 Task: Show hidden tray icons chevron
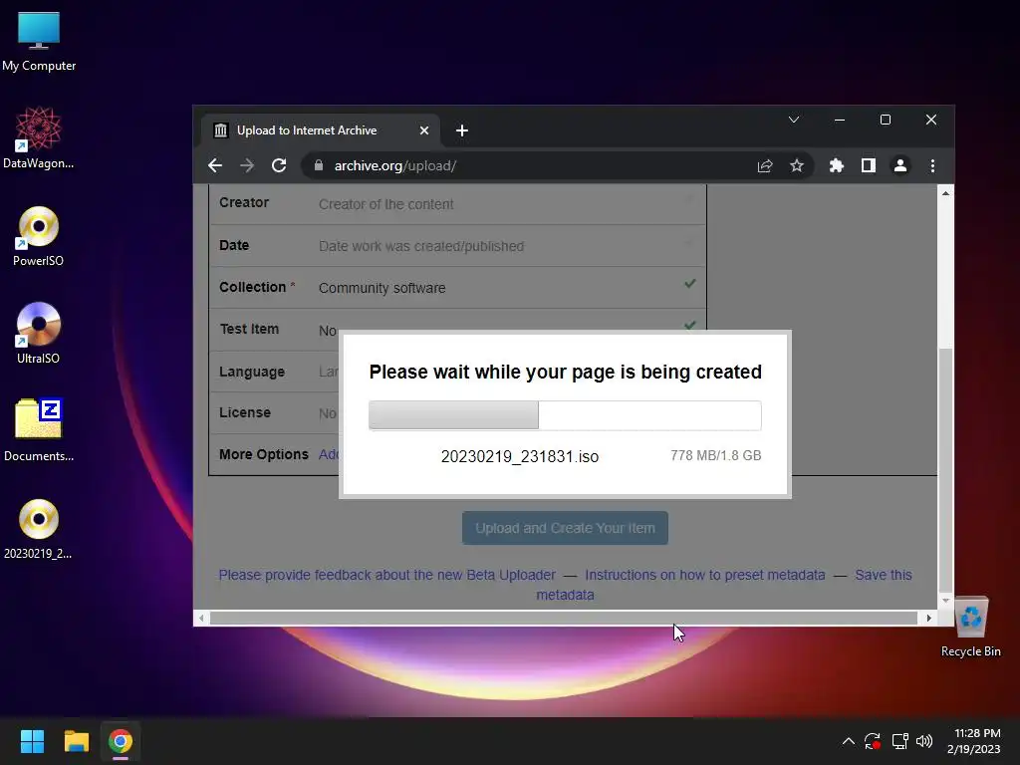point(849,741)
